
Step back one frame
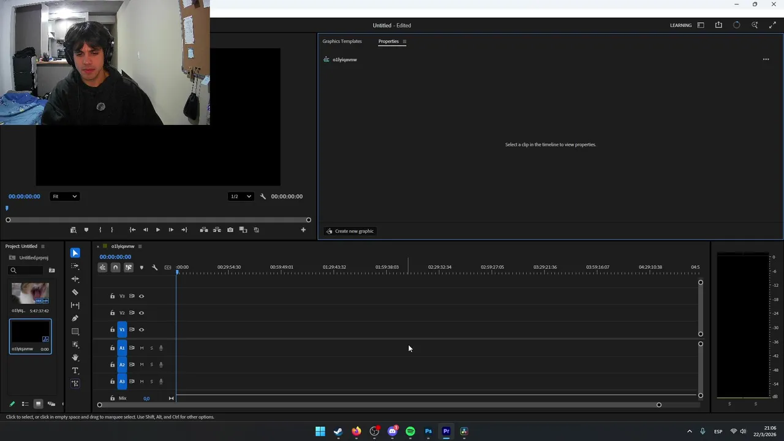[x=145, y=230]
